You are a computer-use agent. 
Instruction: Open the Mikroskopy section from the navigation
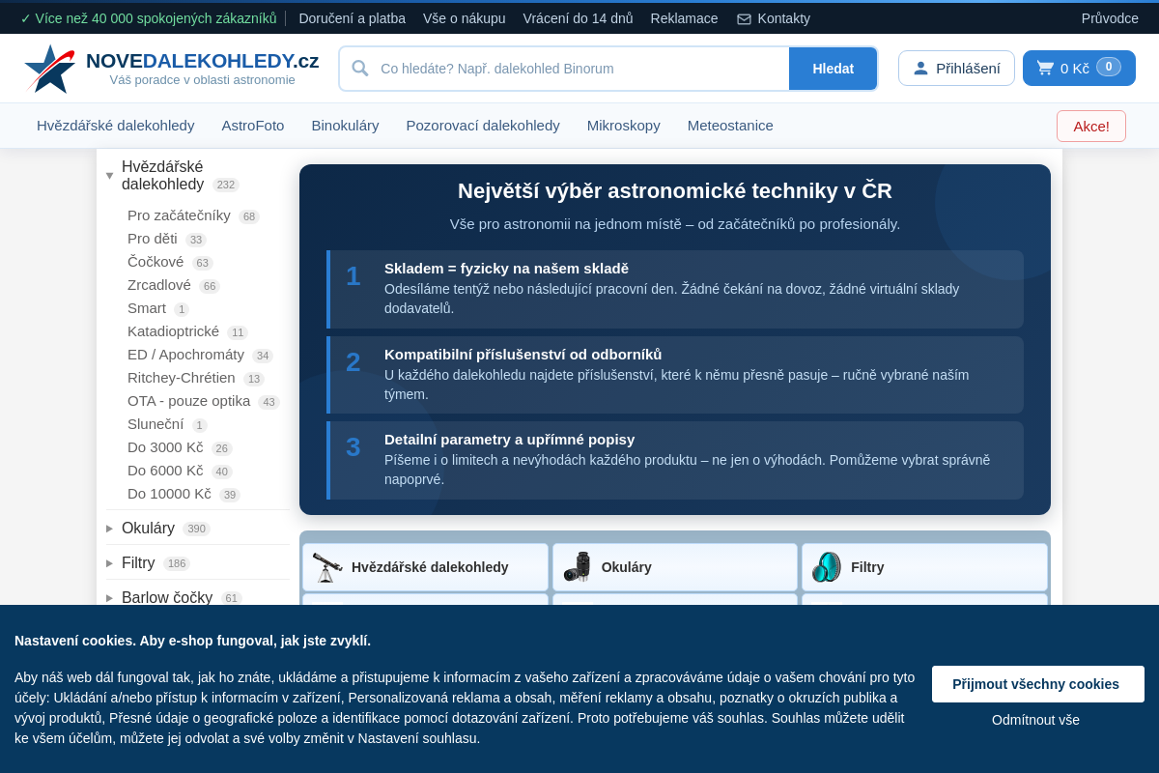(623, 125)
